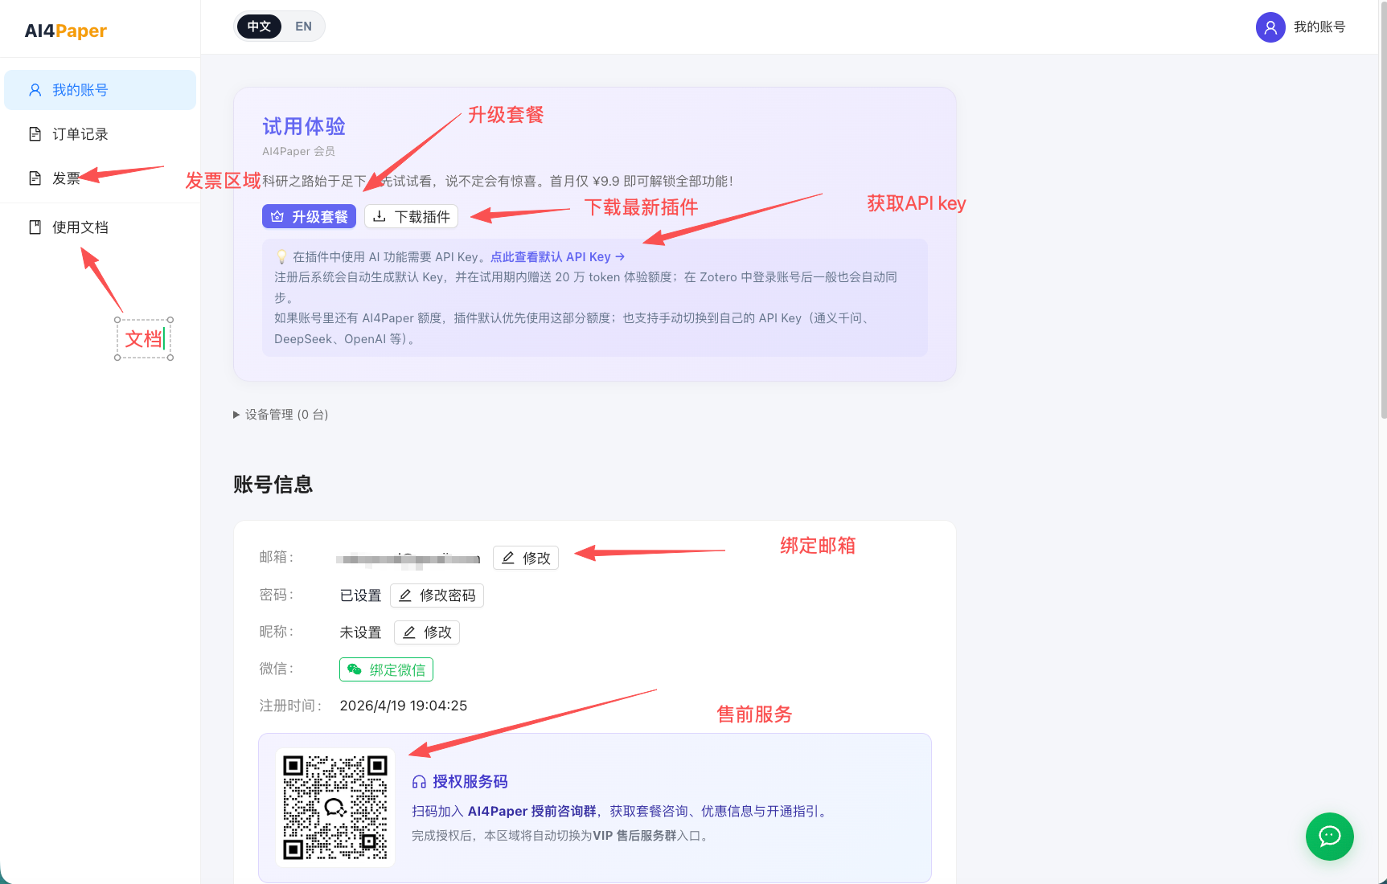Switch language to 中文
The height and width of the screenshot is (884, 1387).
[259, 27]
